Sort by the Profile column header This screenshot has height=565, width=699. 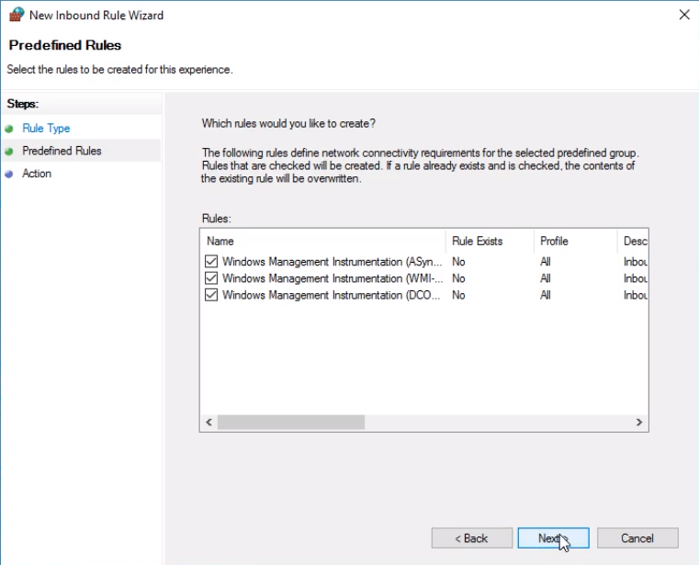(576, 242)
